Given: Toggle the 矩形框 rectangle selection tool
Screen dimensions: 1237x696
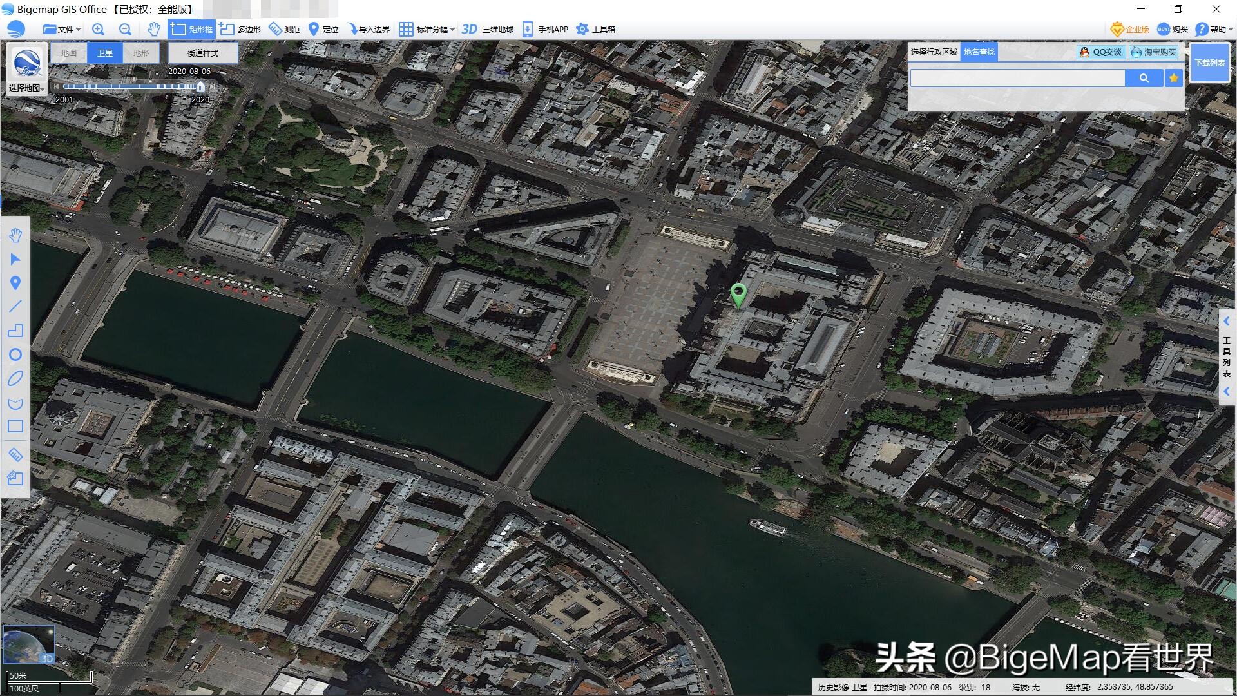Looking at the screenshot, I should pyautogui.click(x=191, y=29).
